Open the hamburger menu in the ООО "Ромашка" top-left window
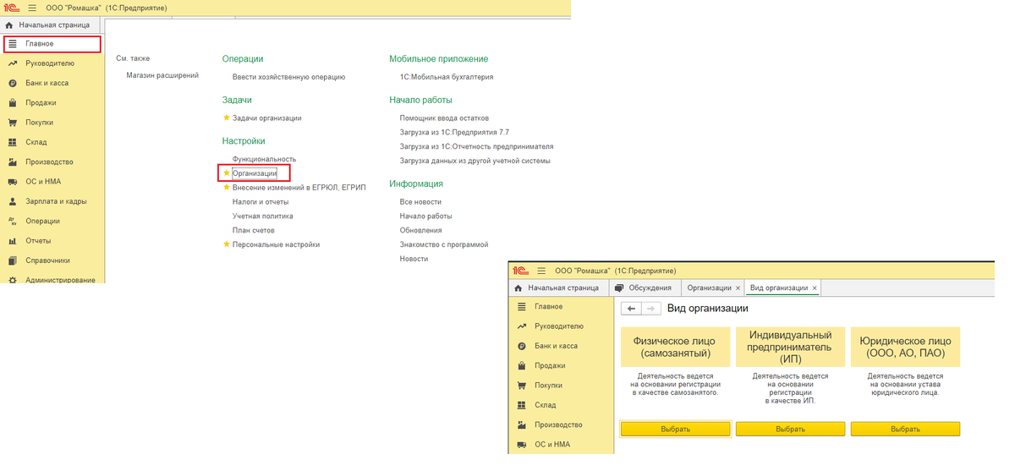 click(33, 8)
